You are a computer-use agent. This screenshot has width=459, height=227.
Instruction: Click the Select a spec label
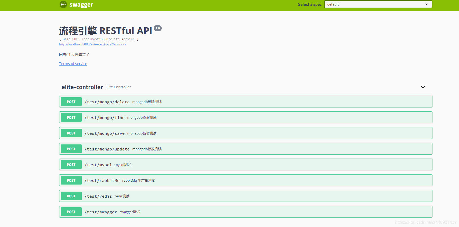pos(310,4)
